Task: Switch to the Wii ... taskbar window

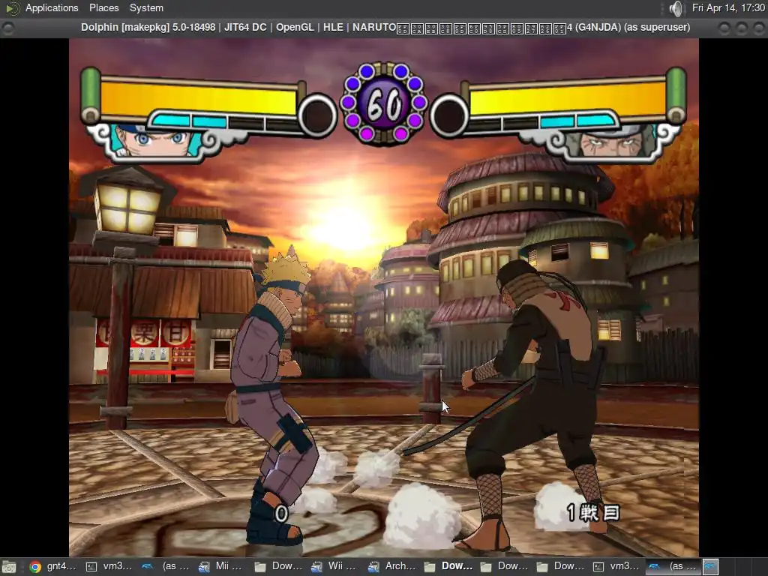Action: 333,567
